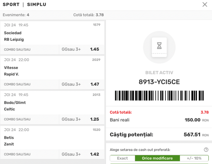Select ticket code 8913-YCI5CE
Viewport: 212px width, 164px height.
click(x=159, y=82)
